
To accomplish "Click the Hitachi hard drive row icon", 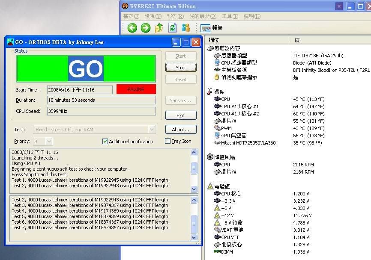I will click(x=217, y=143).
